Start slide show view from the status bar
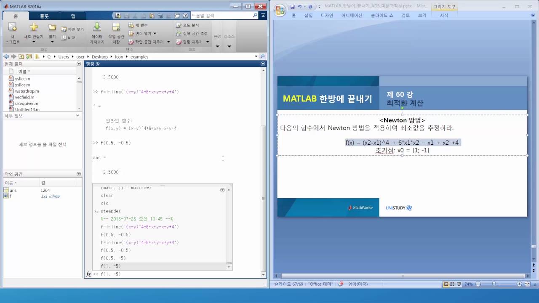This screenshot has width=539, height=303. pyautogui.click(x=459, y=284)
